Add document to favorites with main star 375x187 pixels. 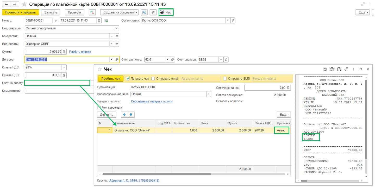[x=24, y=4]
